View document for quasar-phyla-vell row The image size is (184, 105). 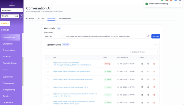[142, 79]
